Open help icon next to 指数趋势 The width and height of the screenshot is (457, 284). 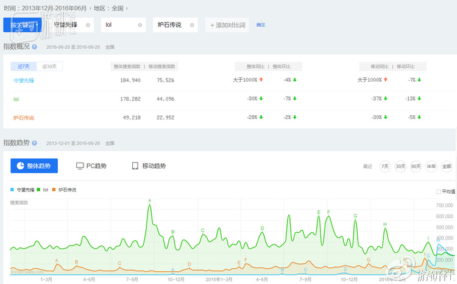34,143
